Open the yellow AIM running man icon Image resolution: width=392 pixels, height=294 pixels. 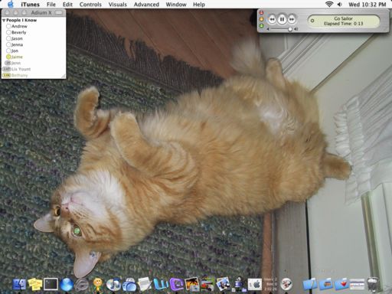[97, 285]
